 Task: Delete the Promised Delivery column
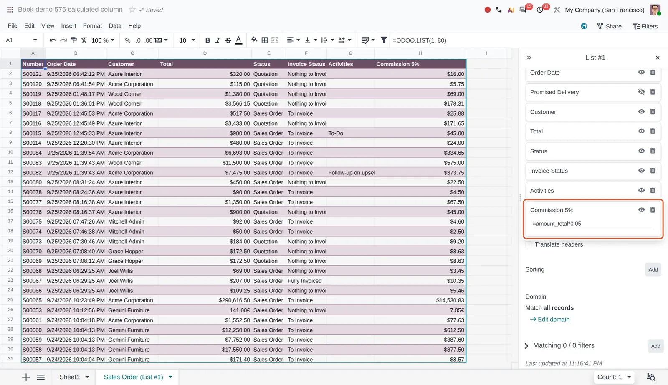click(653, 92)
